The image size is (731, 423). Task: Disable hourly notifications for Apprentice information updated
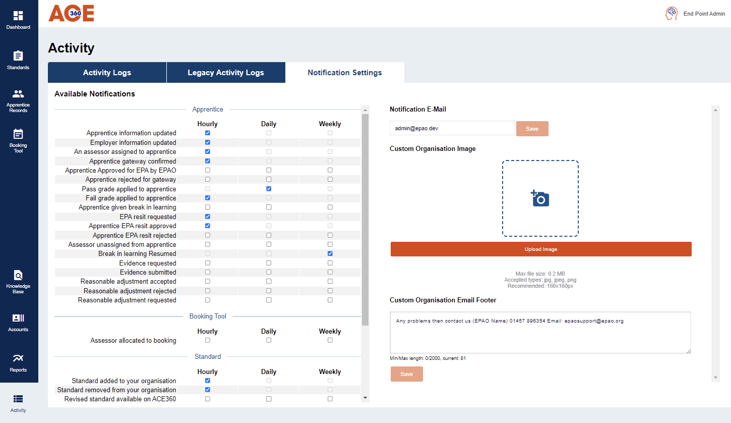coord(207,133)
